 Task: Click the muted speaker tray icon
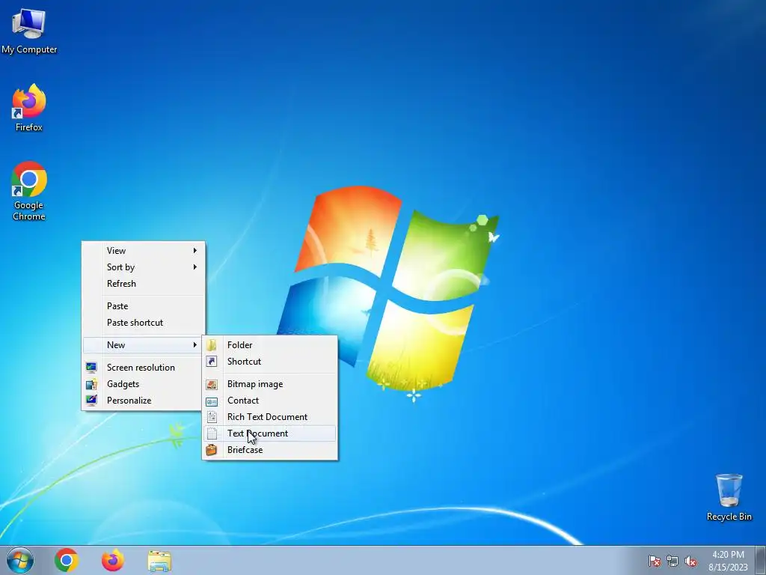[x=690, y=561]
